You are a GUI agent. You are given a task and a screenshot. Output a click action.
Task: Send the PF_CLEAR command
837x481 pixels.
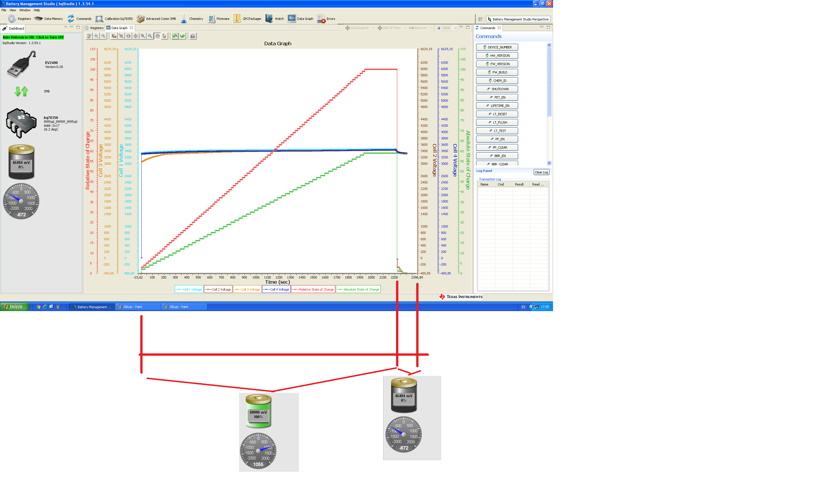coord(497,147)
